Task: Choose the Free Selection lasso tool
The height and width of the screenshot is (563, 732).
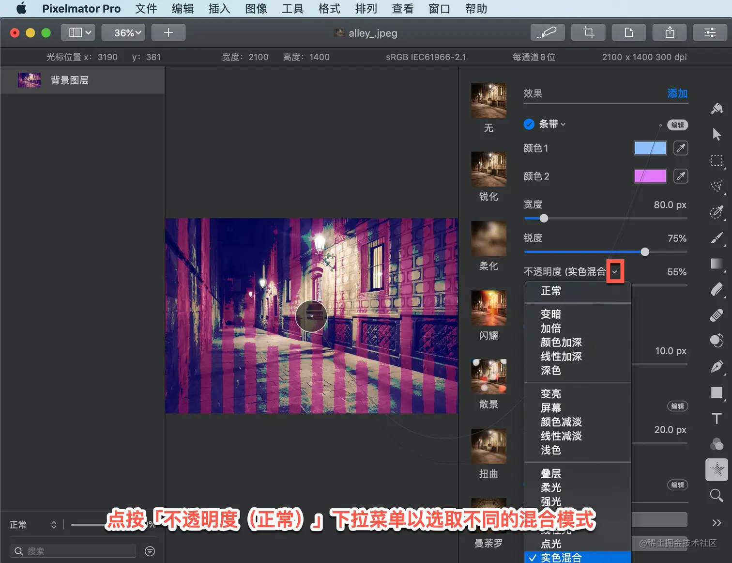Action: click(717, 186)
